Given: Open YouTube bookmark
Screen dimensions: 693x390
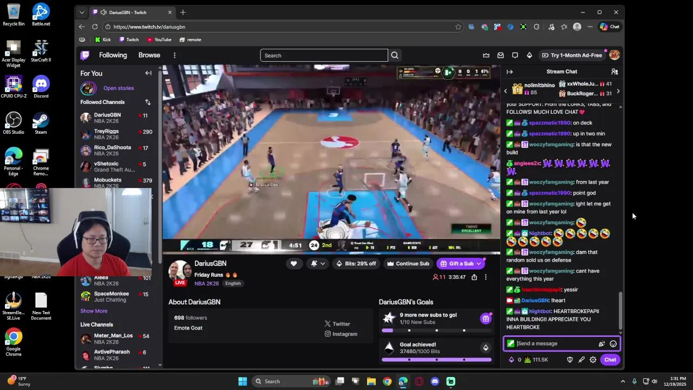Looking at the screenshot, I should 159,40.
